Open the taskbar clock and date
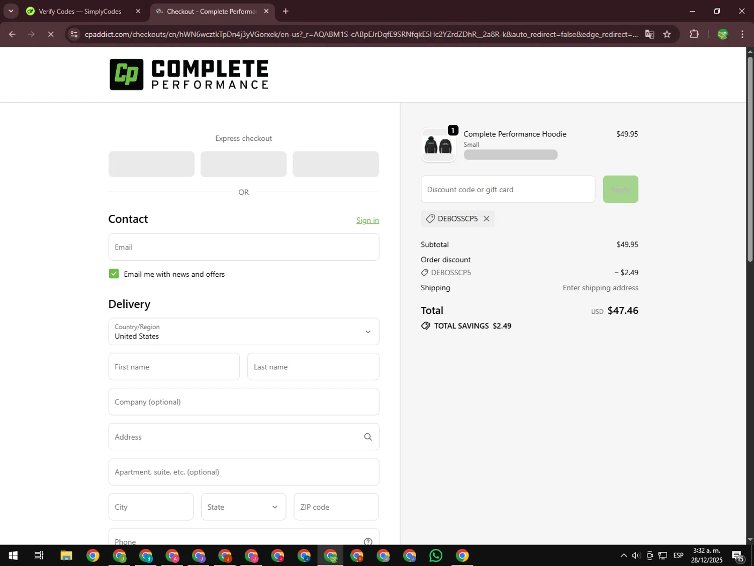Viewport: 754px width, 566px height. pyautogui.click(x=707, y=555)
